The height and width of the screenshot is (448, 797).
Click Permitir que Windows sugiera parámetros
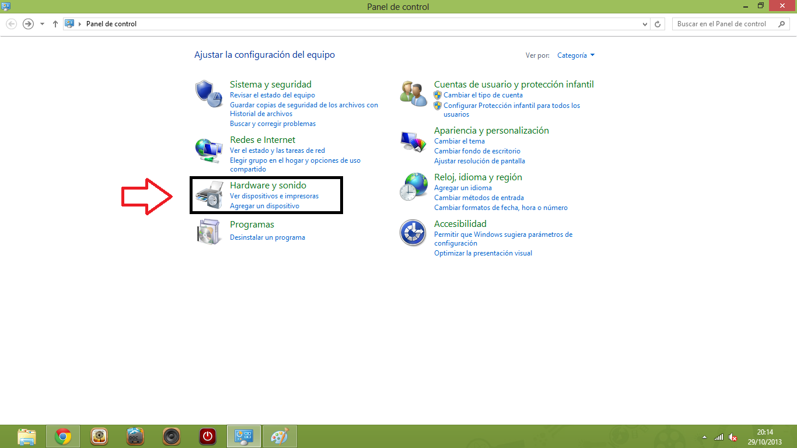click(x=504, y=239)
